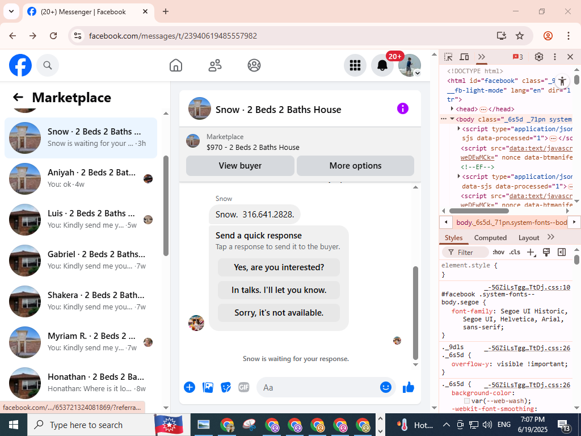581x436 pixels.
Task: Open the Windows Start menu
Action: coord(14,425)
